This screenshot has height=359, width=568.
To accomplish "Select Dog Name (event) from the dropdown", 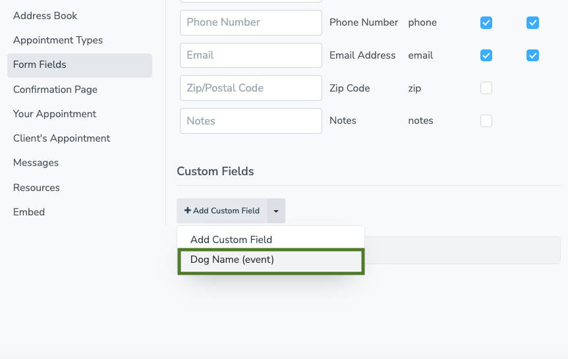I will coord(271,260).
